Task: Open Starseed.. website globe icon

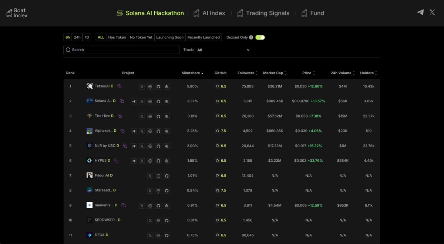Action: pos(158,191)
